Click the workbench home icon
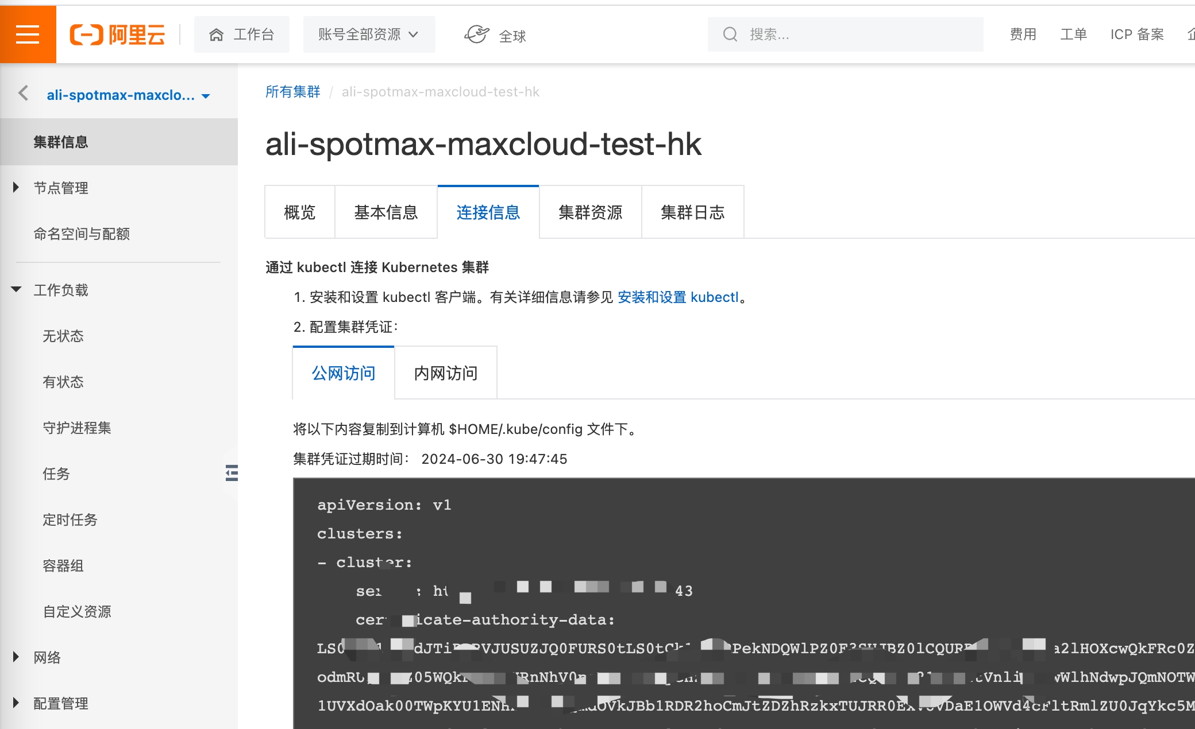Screen dimensions: 1195x729 [216, 34]
